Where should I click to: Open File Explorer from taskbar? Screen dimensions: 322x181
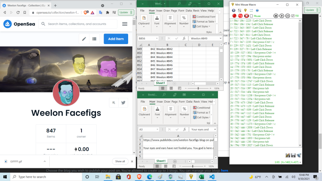pos(108,177)
